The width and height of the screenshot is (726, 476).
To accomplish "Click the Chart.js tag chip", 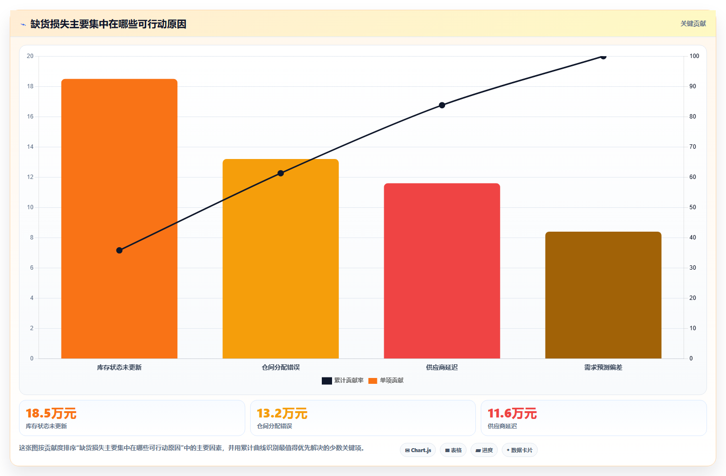I will (418, 450).
